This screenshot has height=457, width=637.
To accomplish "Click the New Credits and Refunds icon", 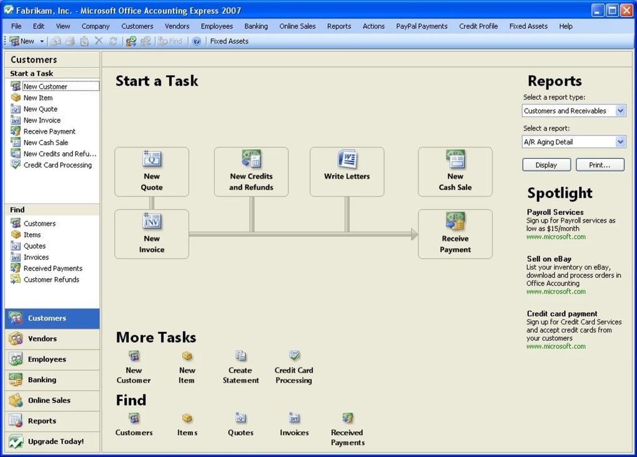I will point(251,171).
